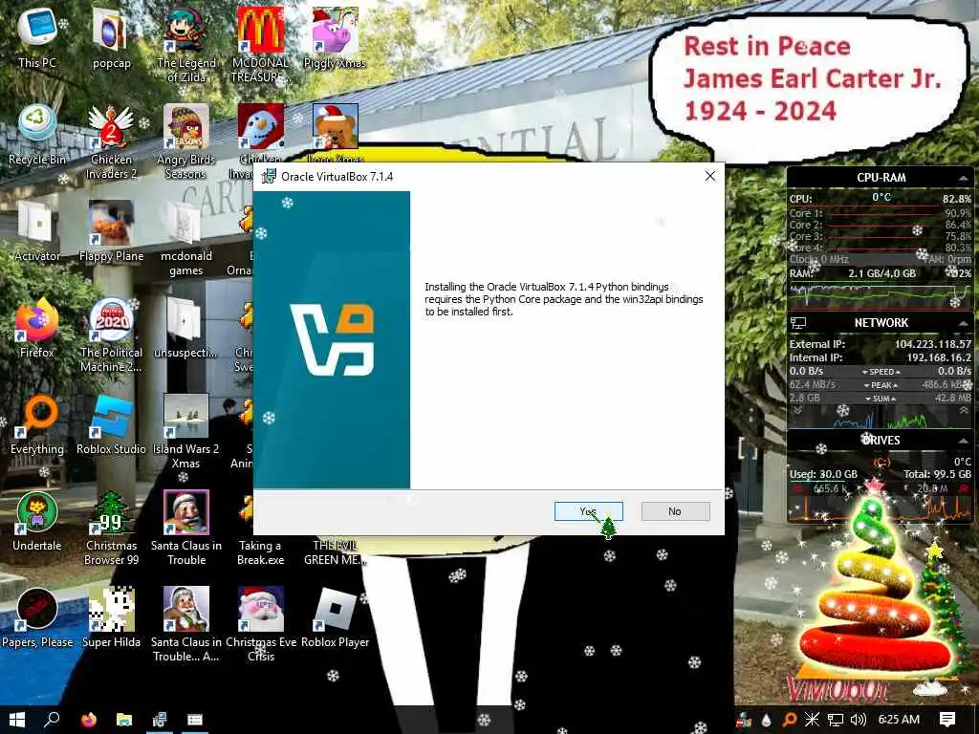Click the VirtualBox installer taskbar button

[x=160, y=720]
